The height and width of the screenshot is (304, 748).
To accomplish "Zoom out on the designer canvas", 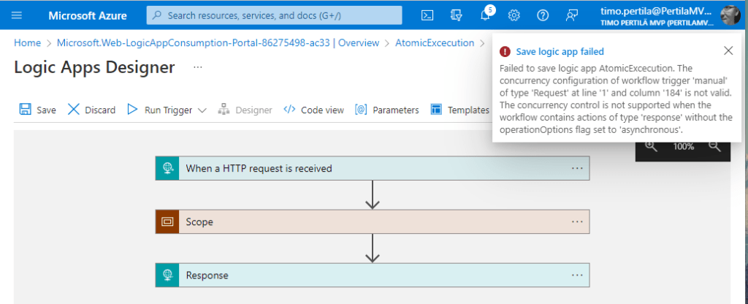I will pyautogui.click(x=715, y=146).
